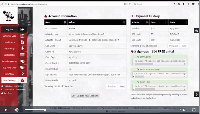Click the Update Your Settings button
Image resolution: width=200 pixels, height=114 pixels.
point(85,96)
